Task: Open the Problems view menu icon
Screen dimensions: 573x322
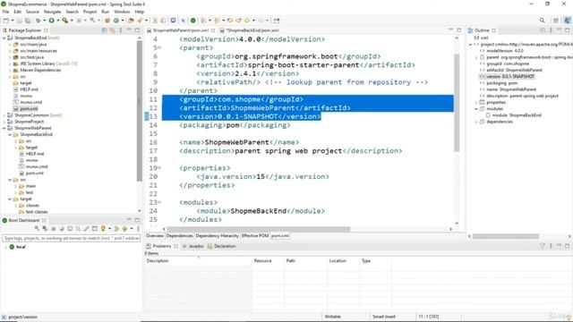Action: pyautogui.click(x=552, y=246)
